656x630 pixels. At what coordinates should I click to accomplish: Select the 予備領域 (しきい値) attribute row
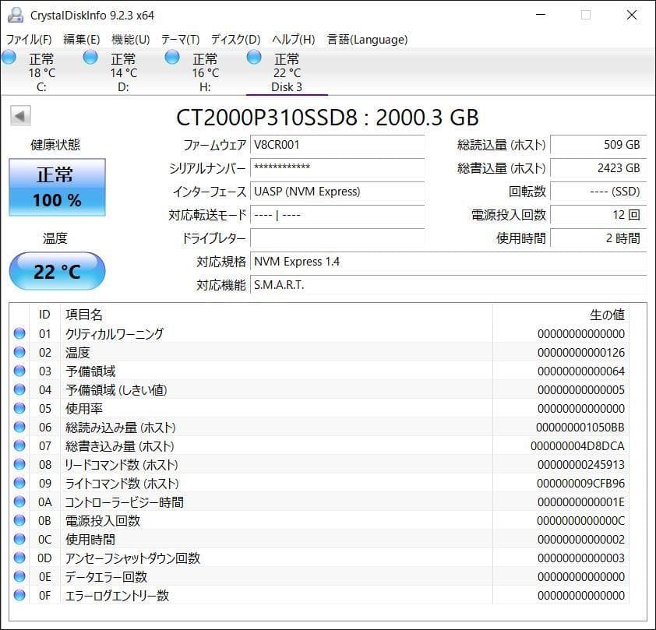coord(319,389)
